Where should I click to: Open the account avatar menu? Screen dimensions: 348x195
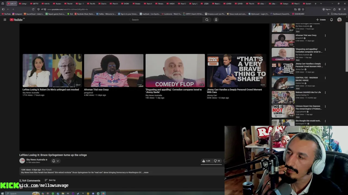[x=339, y=20]
